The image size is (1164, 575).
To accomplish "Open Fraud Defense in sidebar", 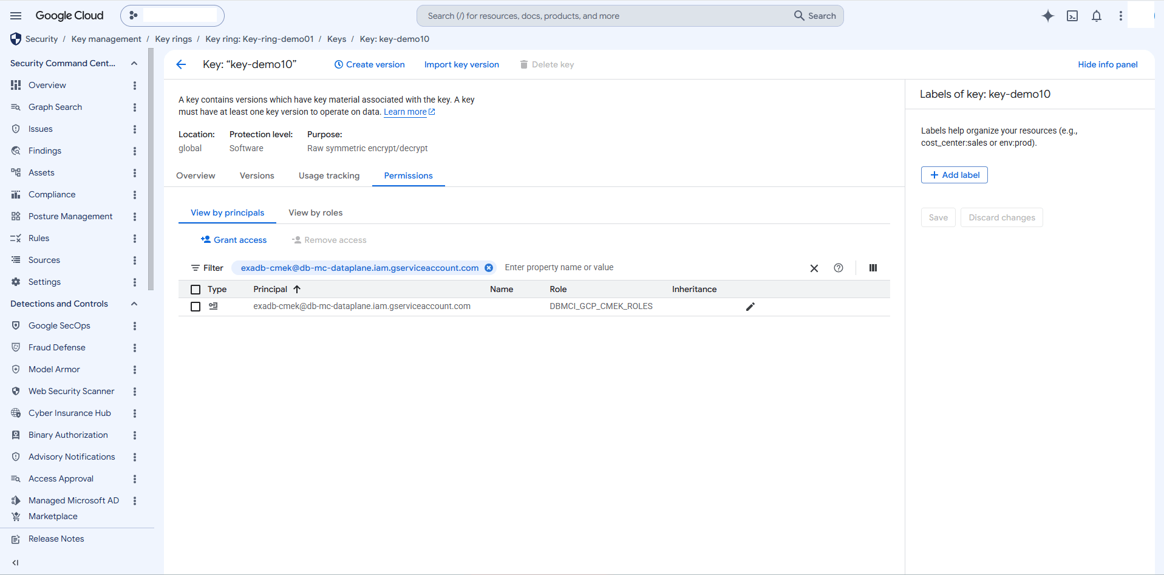I will (x=57, y=348).
